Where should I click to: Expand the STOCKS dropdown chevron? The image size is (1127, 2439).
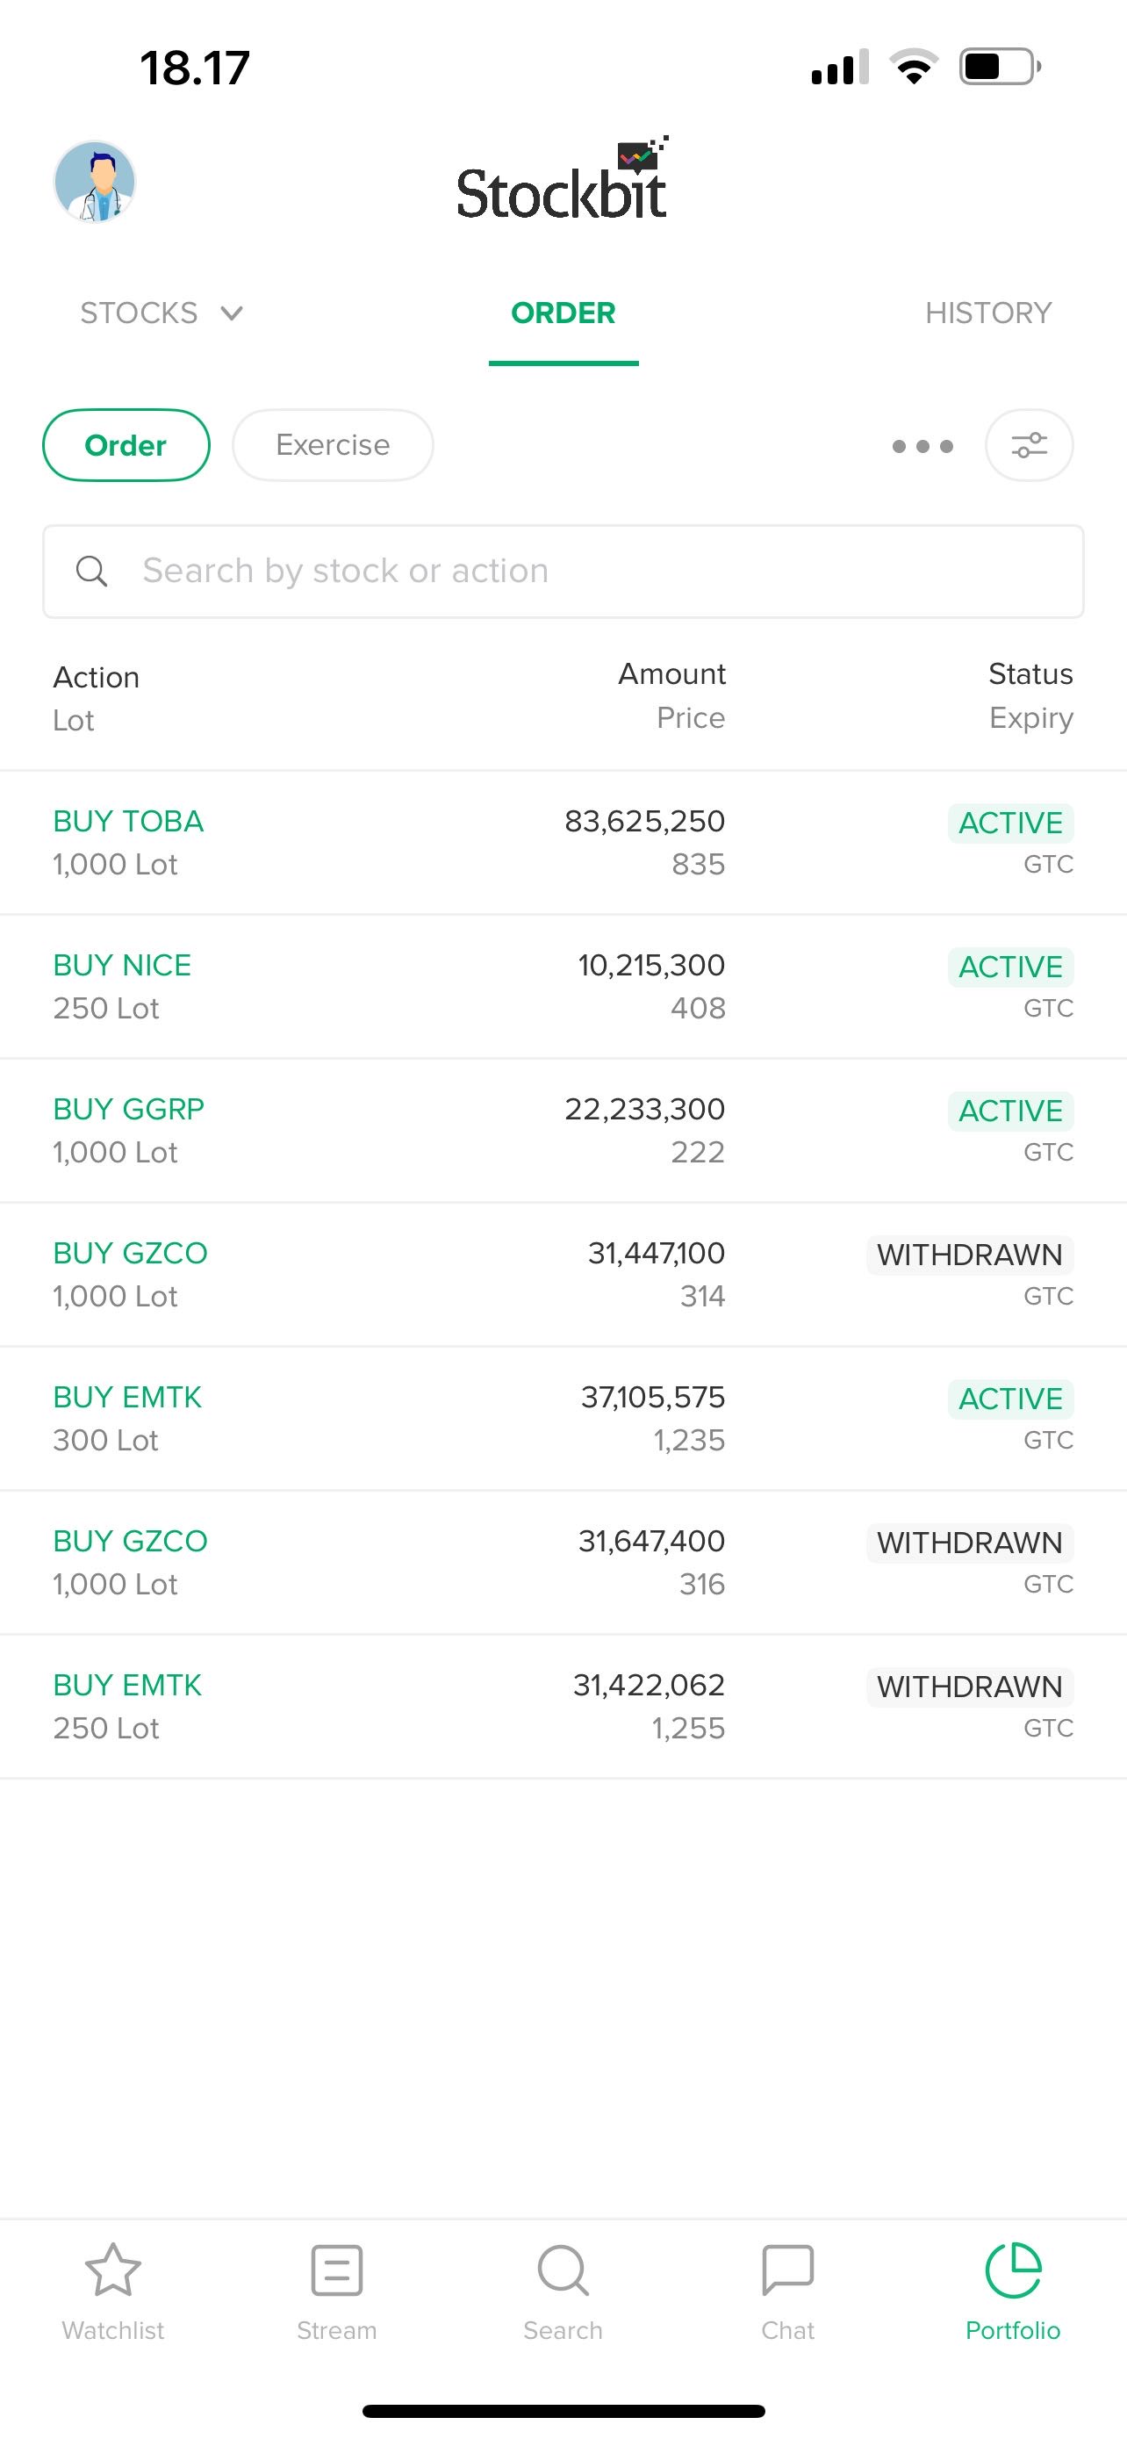pos(232,313)
